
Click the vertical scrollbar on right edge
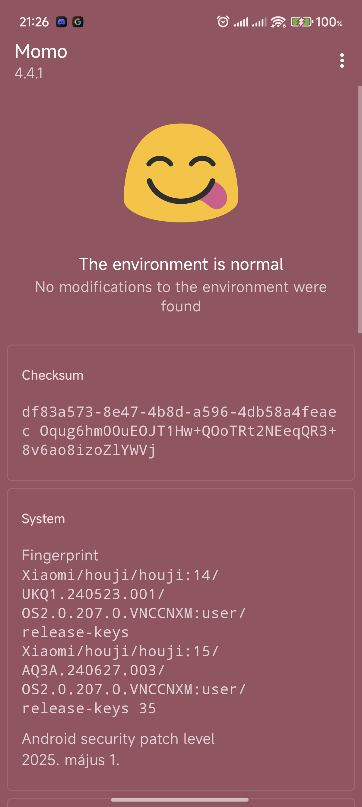click(x=360, y=209)
